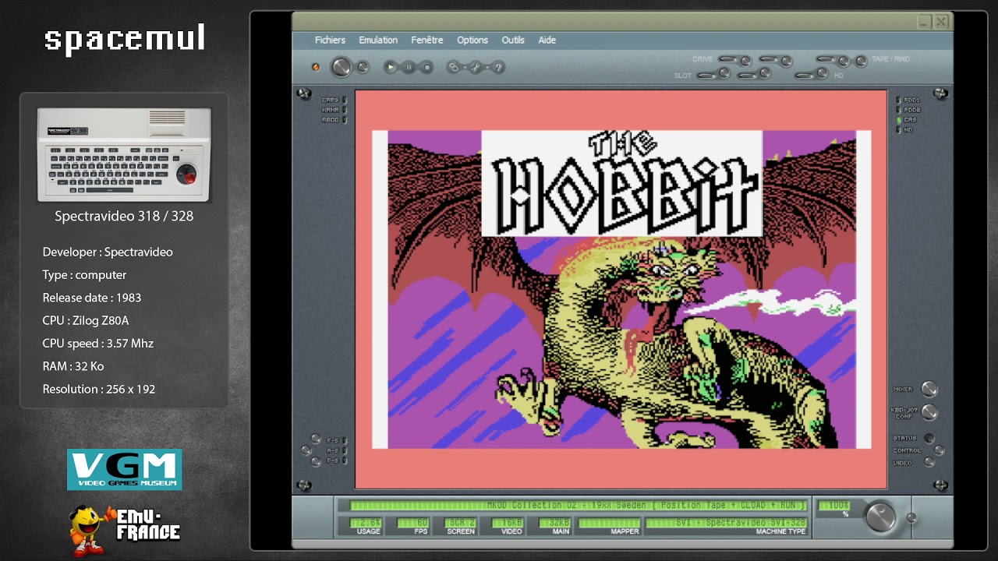
Task: Click the TAPE / RWD rewind knob
Action: tap(861, 61)
